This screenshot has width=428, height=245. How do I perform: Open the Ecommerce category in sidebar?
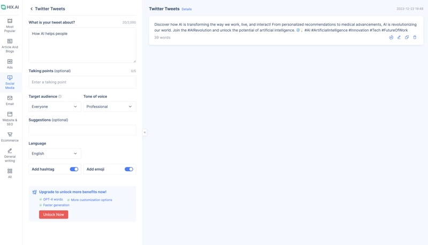pos(10,137)
